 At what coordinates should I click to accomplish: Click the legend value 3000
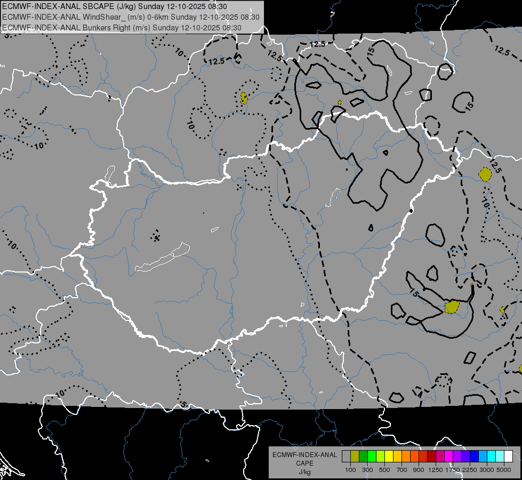[487, 470]
